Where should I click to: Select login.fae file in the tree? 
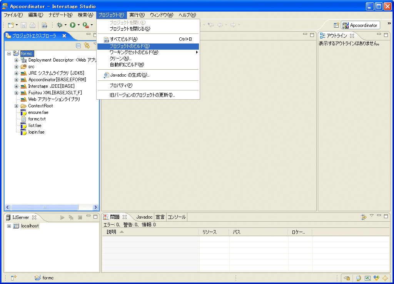click(x=36, y=132)
